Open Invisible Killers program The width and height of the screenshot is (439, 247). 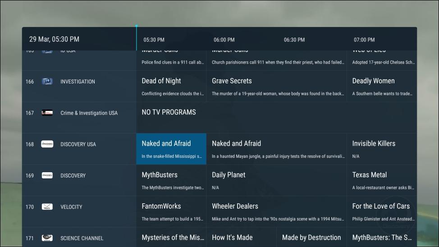pyautogui.click(x=382, y=149)
